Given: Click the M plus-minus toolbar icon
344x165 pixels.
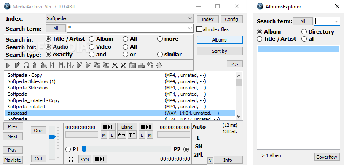Looking at the screenshot, I should 53,65.
